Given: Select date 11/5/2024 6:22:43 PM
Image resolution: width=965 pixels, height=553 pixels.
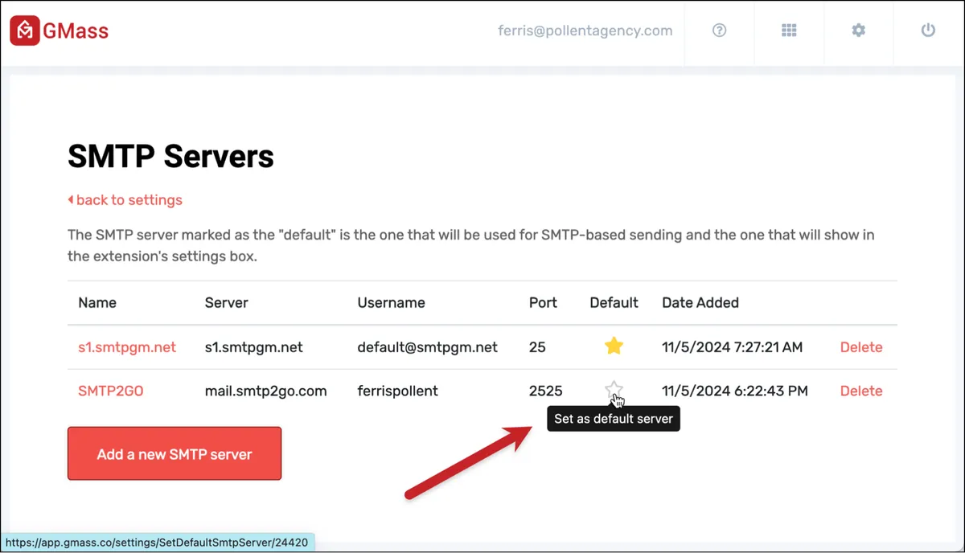Looking at the screenshot, I should tap(733, 391).
